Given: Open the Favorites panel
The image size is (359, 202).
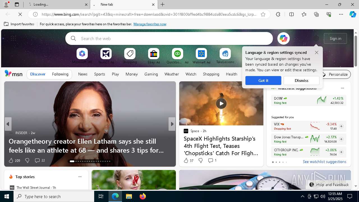Looking at the screenshot, I should coord(304,14).
